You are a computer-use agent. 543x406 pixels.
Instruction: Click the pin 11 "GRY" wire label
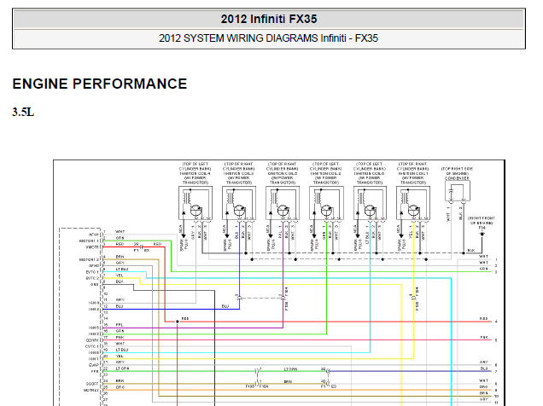point(120,300)
